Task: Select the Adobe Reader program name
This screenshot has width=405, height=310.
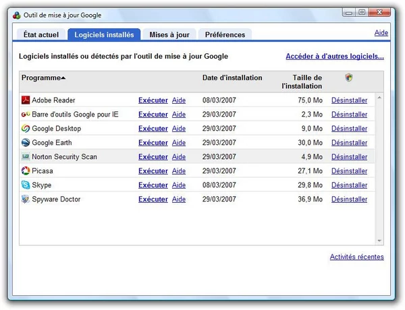Action: pyautogui.click(x=53, y=100)
